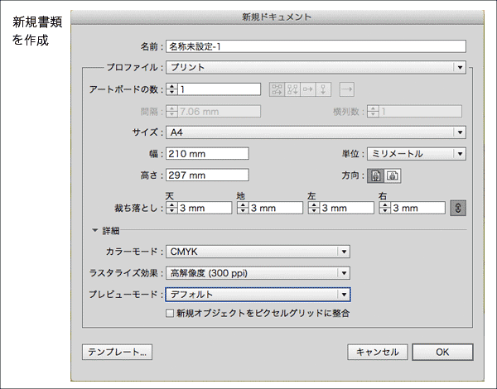The height and width of the screenshot is (389, 497).
Task: Click the grid by row arrangement icon
Action: coord(277,89)
